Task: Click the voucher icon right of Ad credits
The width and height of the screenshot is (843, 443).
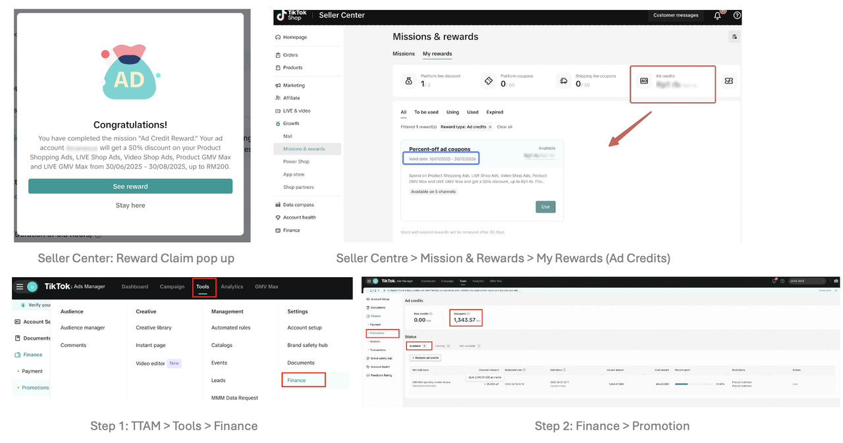Action: coord(728,80)
